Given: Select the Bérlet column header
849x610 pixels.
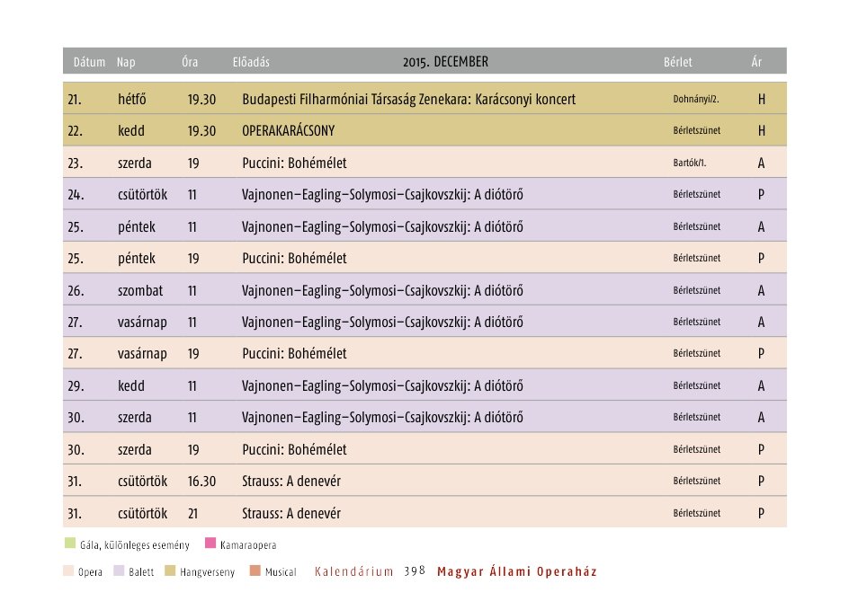Looking at the screenshot, I should [x=678, y=63].
